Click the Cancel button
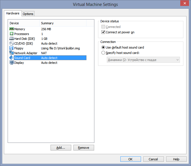This screenshot has height=166, width=191. click(x=153, y=159)
